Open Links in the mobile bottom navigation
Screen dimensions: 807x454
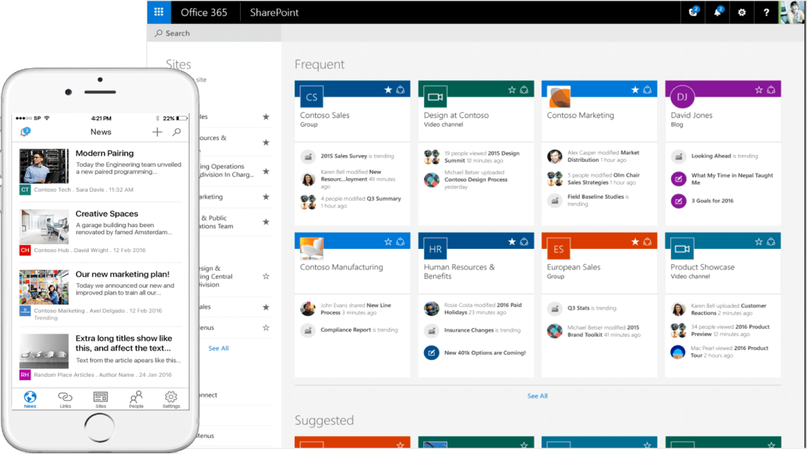[65, 399]
